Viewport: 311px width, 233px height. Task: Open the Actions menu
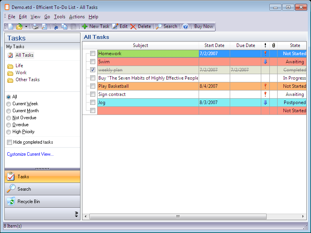click(77, 17)
